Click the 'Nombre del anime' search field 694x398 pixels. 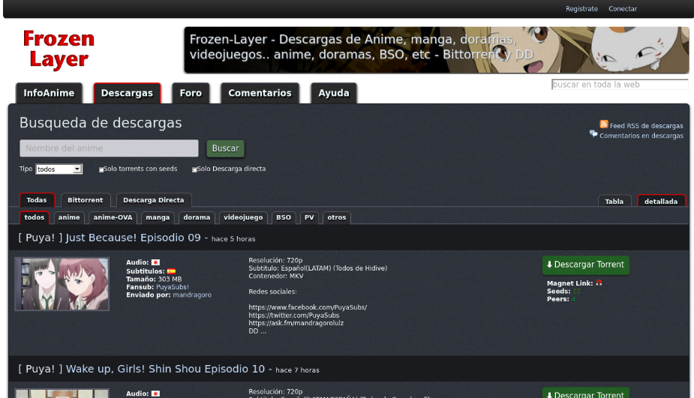(x=109, y=148)
